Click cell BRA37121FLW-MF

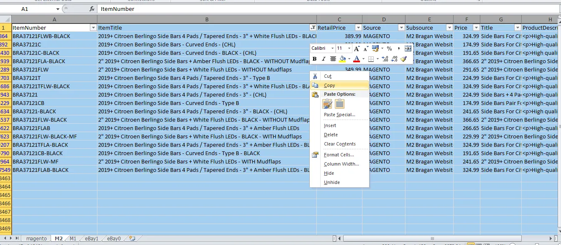[54, 161]
